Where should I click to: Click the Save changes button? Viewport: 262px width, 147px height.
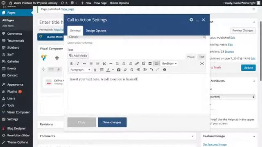(x=112, y=122)
